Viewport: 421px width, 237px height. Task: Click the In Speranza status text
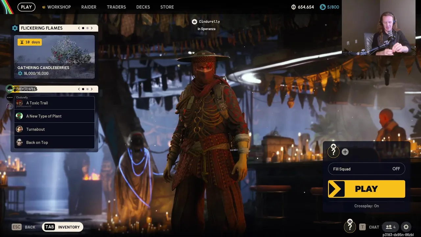207,29
